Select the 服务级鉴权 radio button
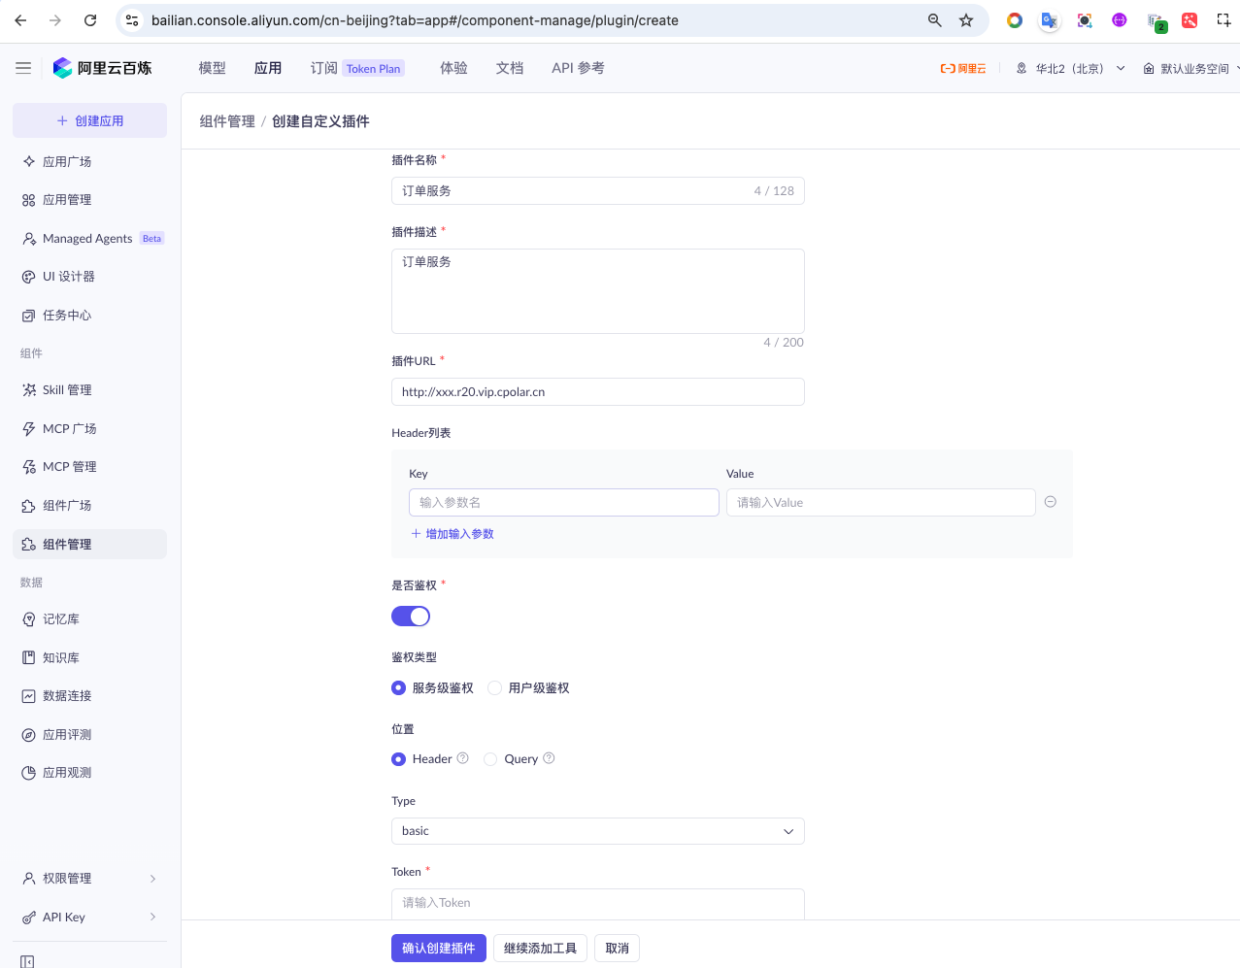1240x968 pixels. click(x=398, y=688)
